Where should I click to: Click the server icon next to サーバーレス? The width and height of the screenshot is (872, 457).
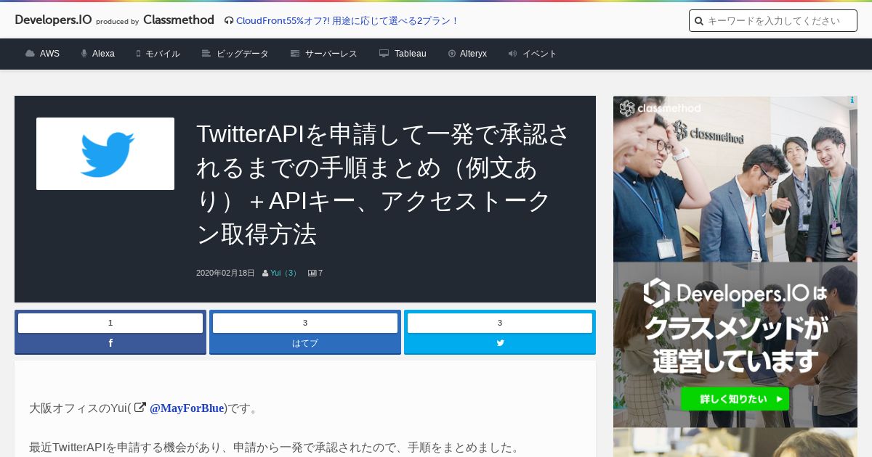[x=295, y=54]
